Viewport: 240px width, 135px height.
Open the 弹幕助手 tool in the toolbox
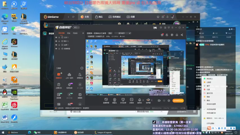click(x=58, y=76)
